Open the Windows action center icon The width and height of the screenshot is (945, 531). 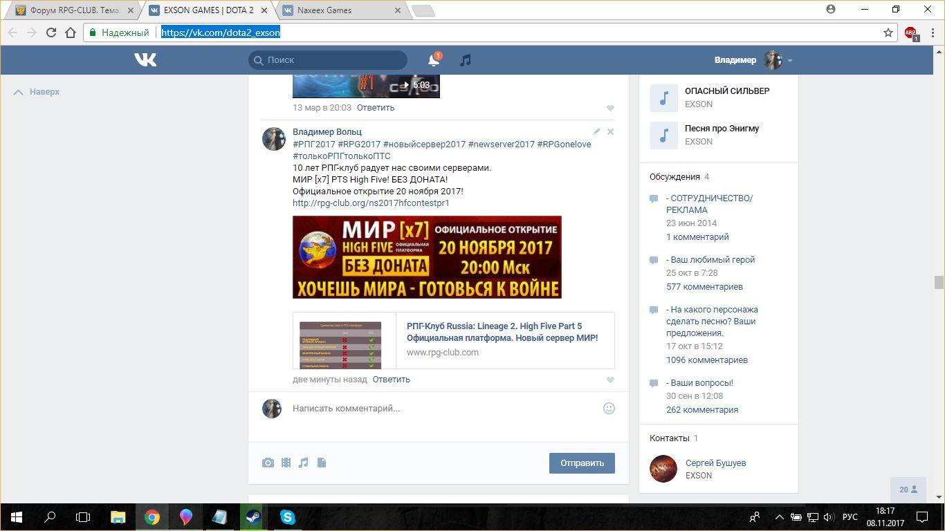pos(922,516)
